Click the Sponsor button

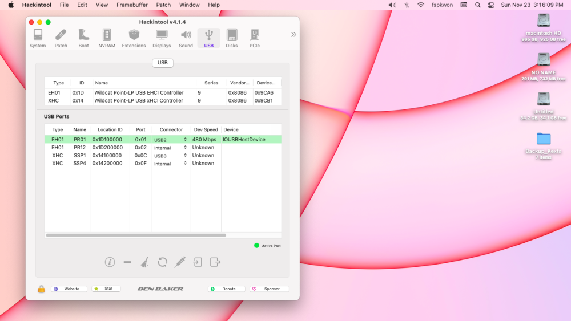tap(269, 289)
